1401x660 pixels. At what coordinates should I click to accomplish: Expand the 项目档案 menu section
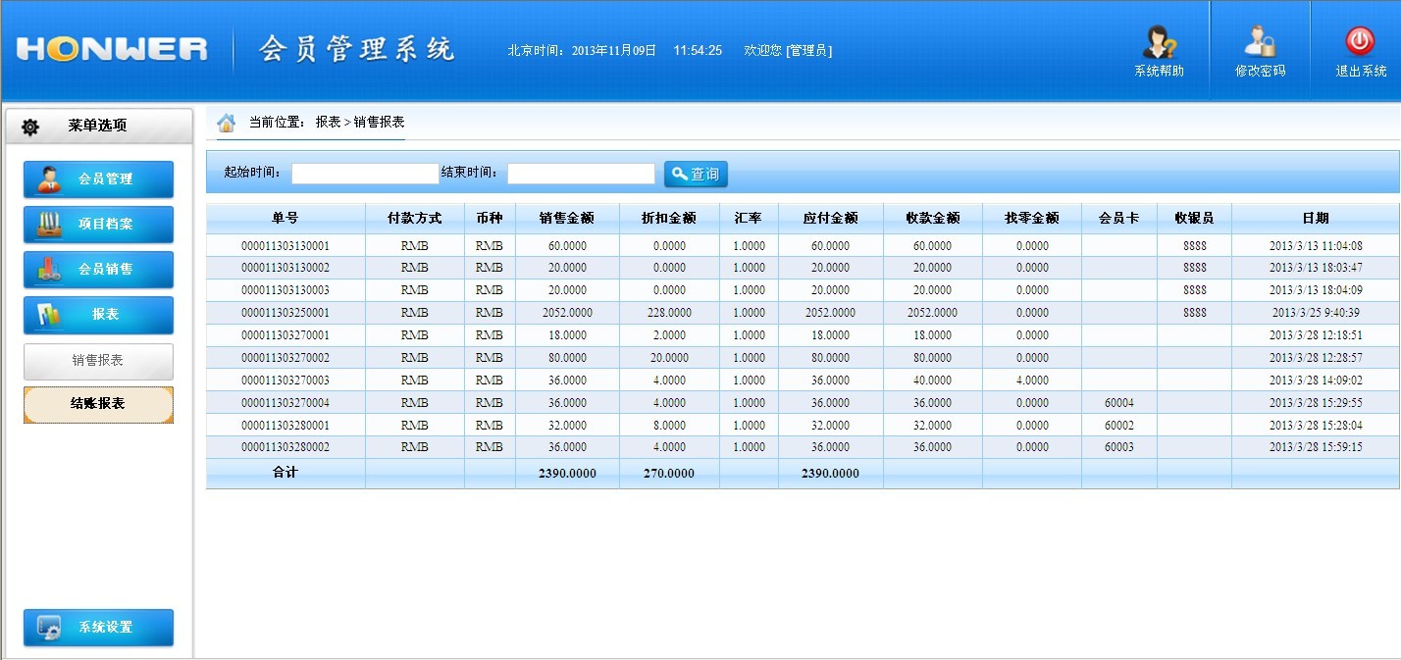[x=98, y=225]
